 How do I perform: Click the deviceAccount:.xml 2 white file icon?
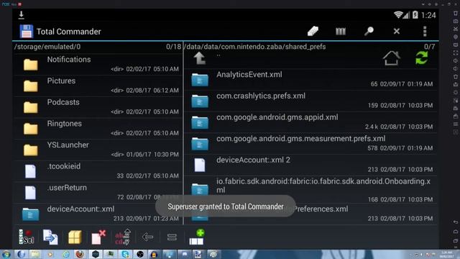pyautogui.click(x=200, y=165)
